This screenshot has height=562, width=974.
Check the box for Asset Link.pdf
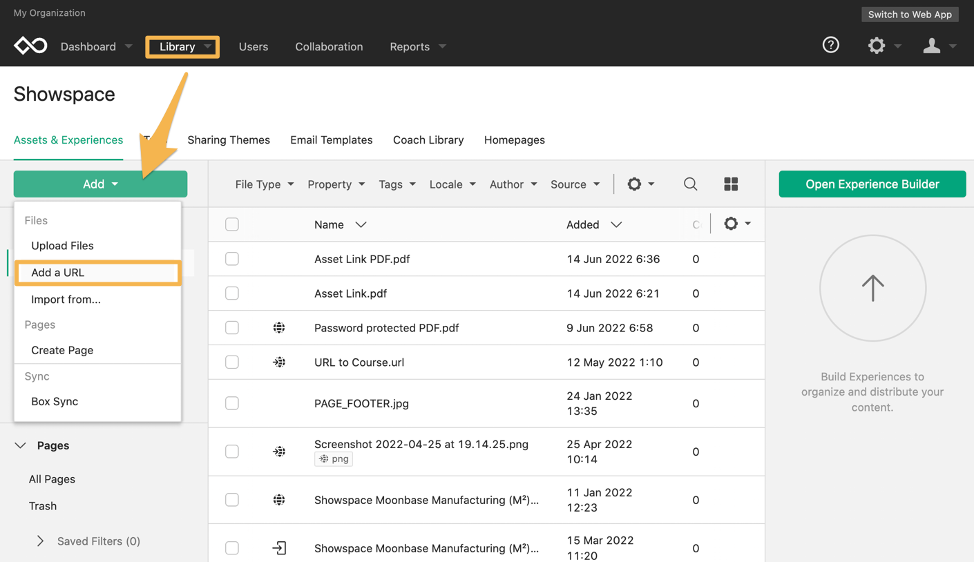[232, 293]
